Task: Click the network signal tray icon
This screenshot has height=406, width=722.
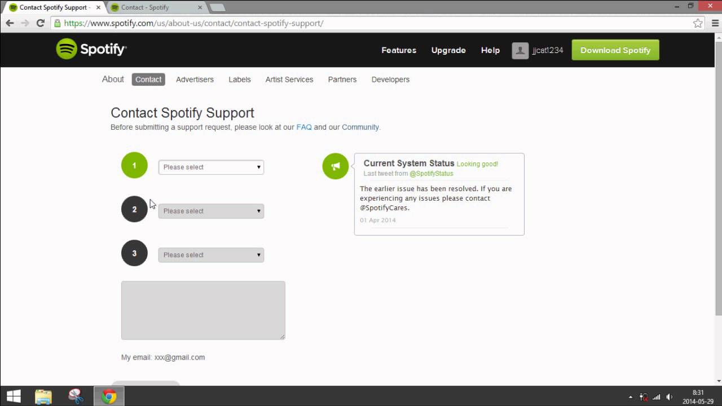Action: coord(656,397)
